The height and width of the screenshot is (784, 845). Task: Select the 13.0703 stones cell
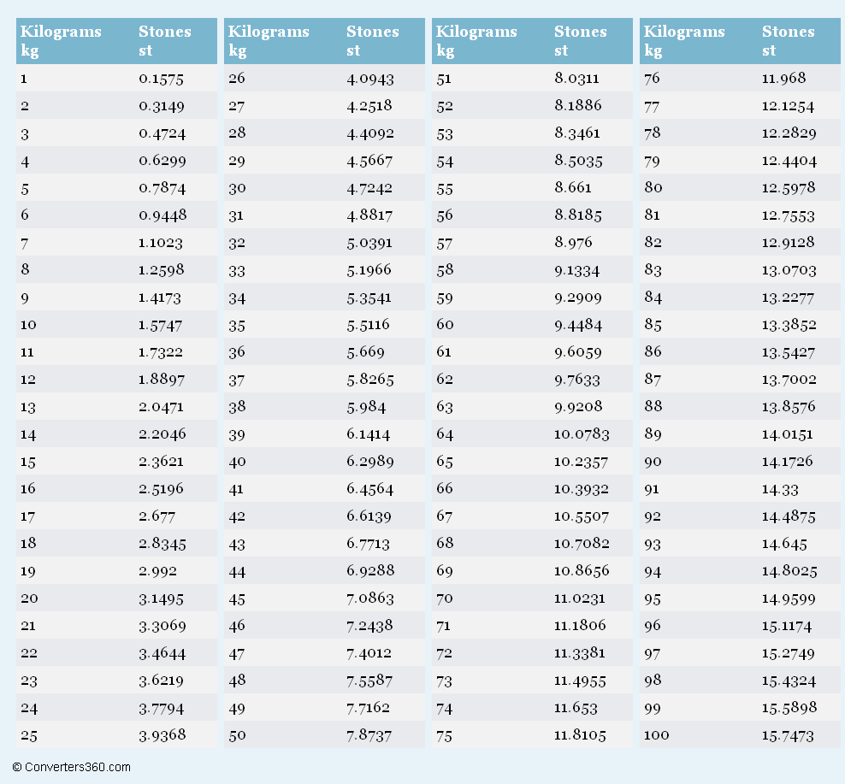789,270
